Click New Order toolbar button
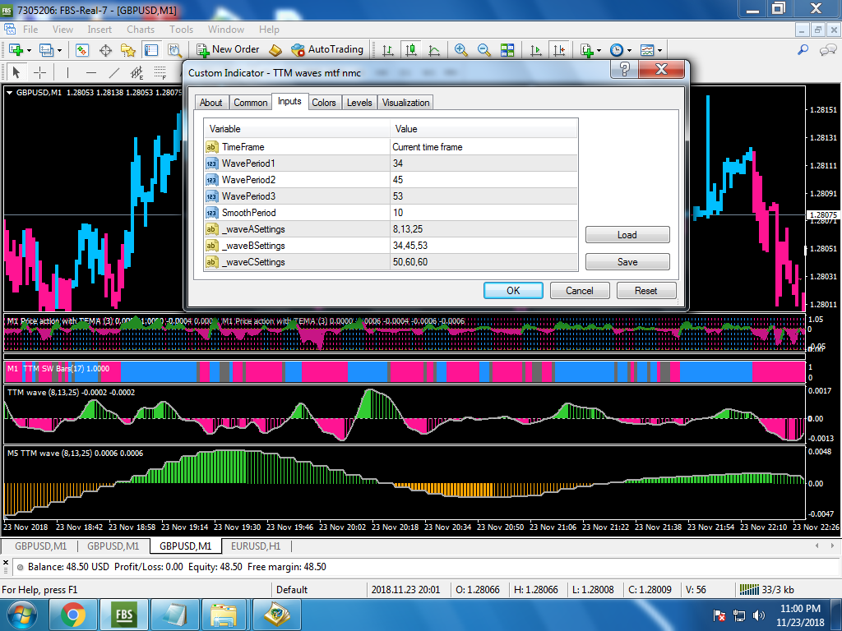 [228, 50]
